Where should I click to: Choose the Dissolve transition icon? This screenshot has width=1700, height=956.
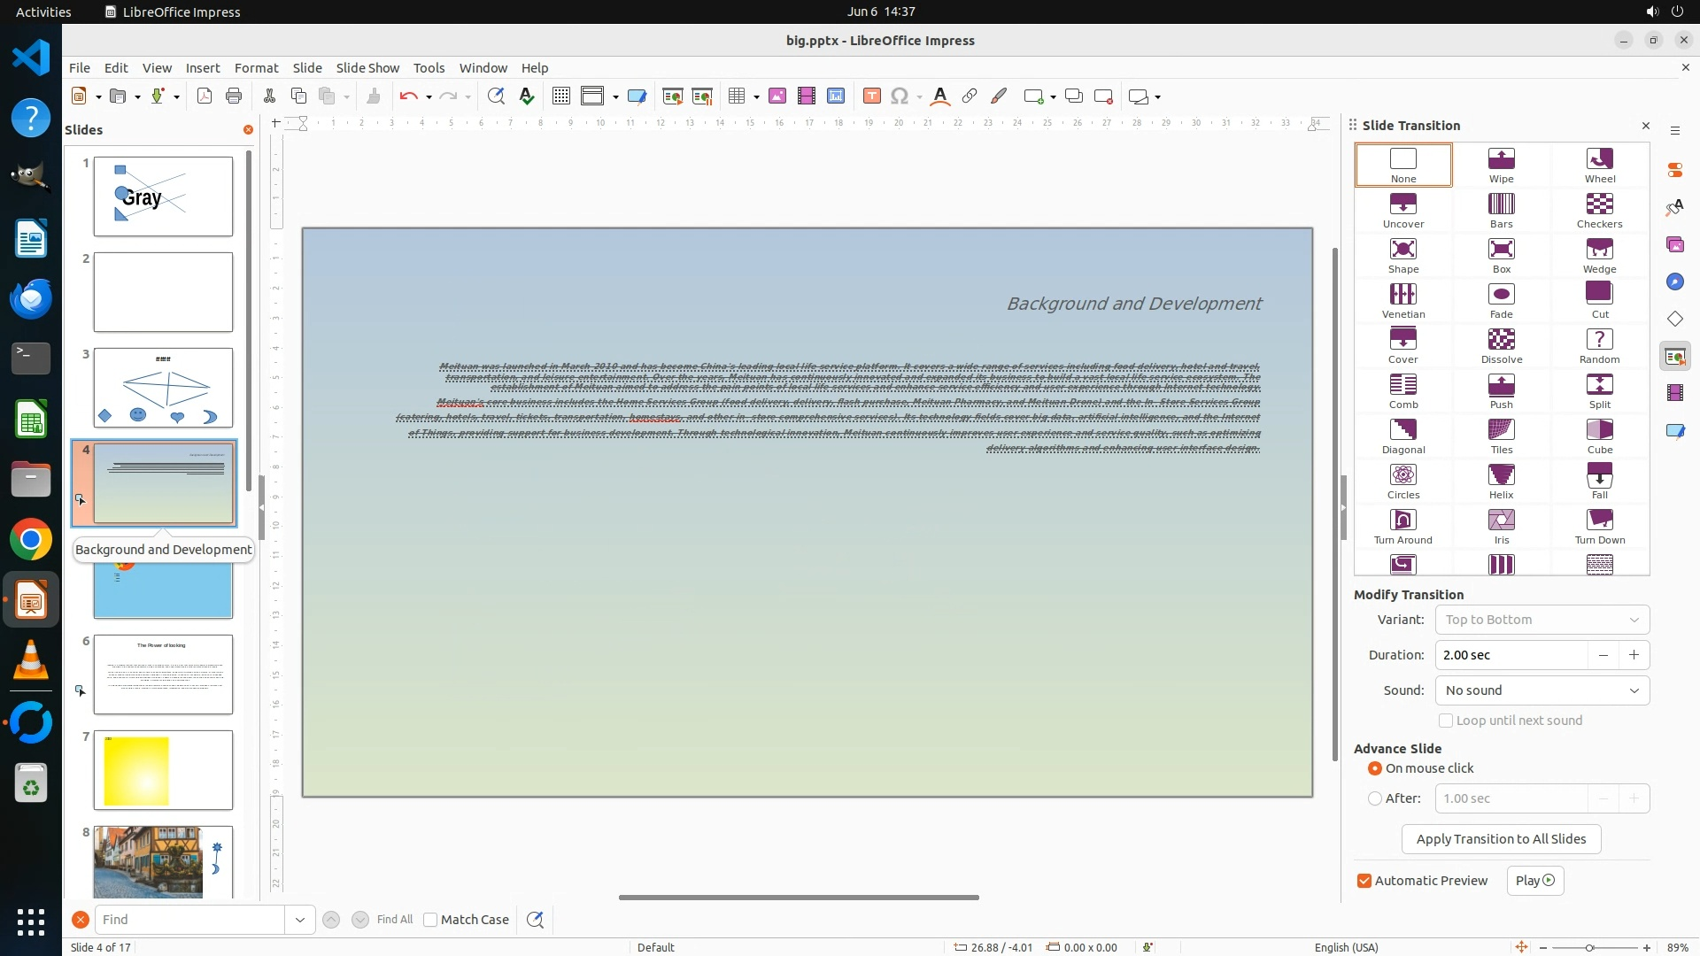(x=1501, y=345)
